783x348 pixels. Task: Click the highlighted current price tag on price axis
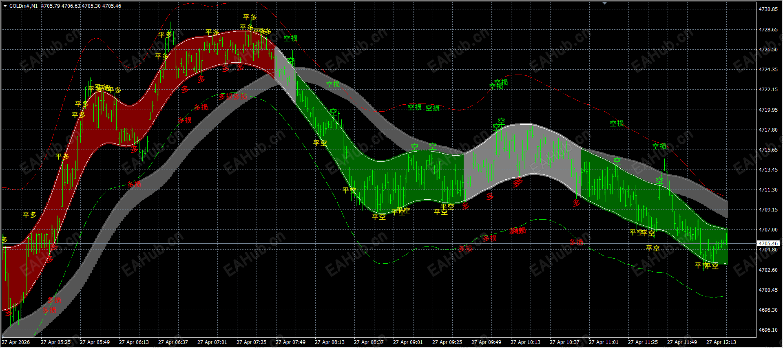[768, 243]
